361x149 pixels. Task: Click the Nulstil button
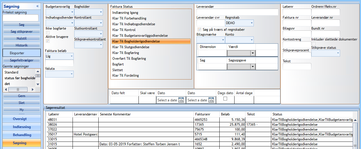(22, 38)
